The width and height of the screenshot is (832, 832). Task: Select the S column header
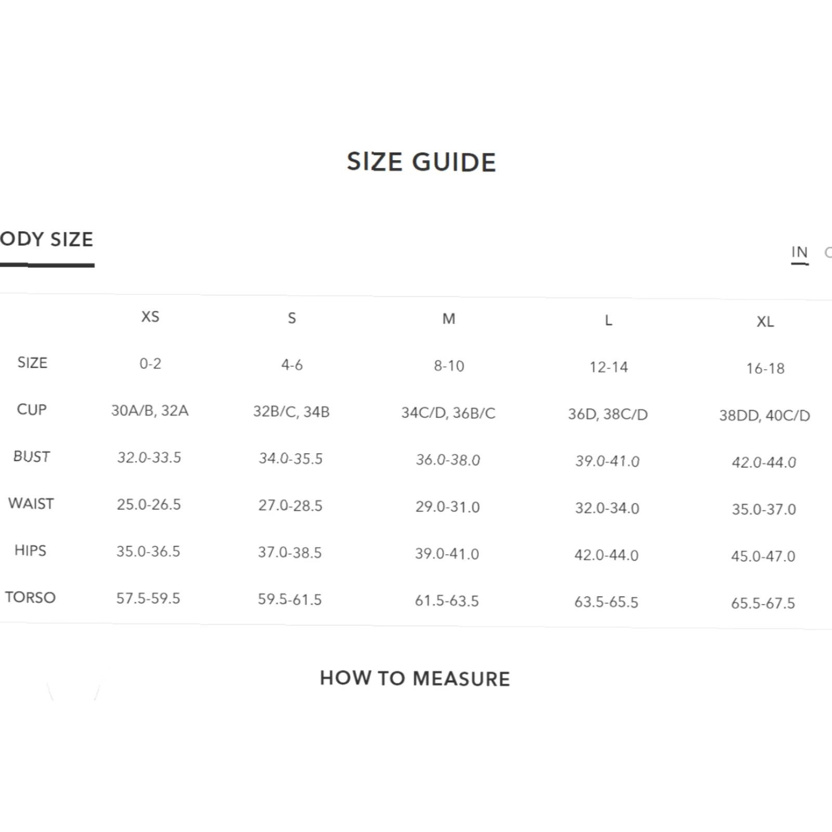[292, 318]
